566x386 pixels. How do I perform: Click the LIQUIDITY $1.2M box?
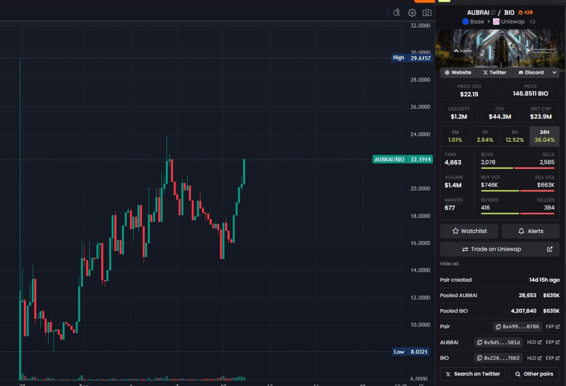click(x=459, y=113)
